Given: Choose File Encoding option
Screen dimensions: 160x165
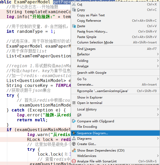Looking at the screenshot, I should tap(115, 126).
